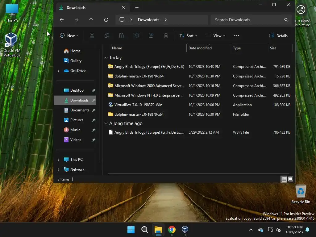Unpin Desktop from Quick access

click(94, 90)
